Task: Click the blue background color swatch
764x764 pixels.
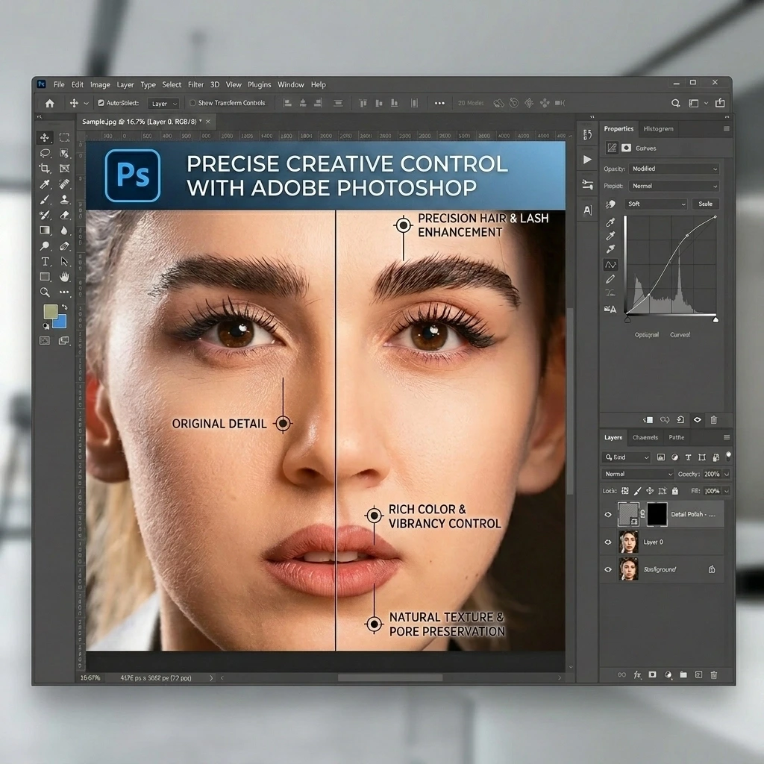Action: (x=60, y=322)
